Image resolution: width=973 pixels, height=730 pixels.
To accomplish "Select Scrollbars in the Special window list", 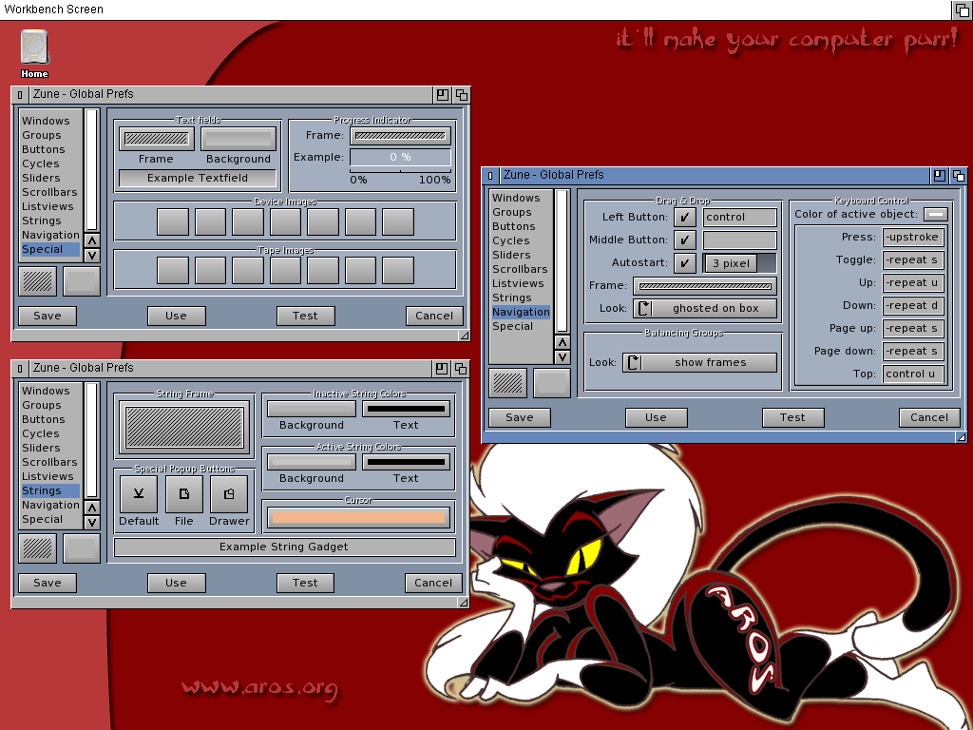I will [50, 192].
